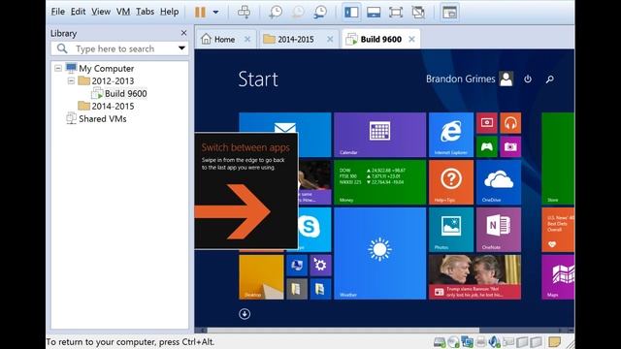Open the News tile about Trump
This screenshot has height=349, width=621.
[x=474, y=277]
